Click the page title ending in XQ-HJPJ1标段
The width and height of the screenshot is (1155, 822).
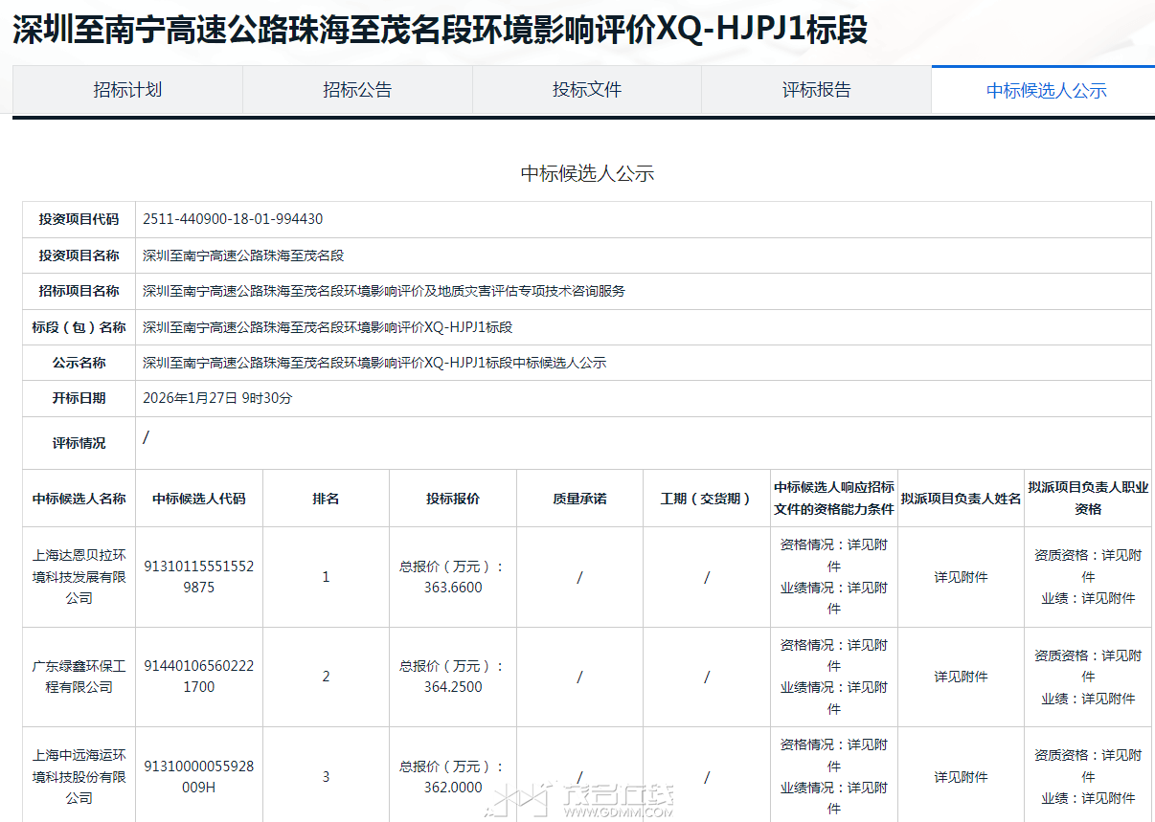click(x=440, y=31)
